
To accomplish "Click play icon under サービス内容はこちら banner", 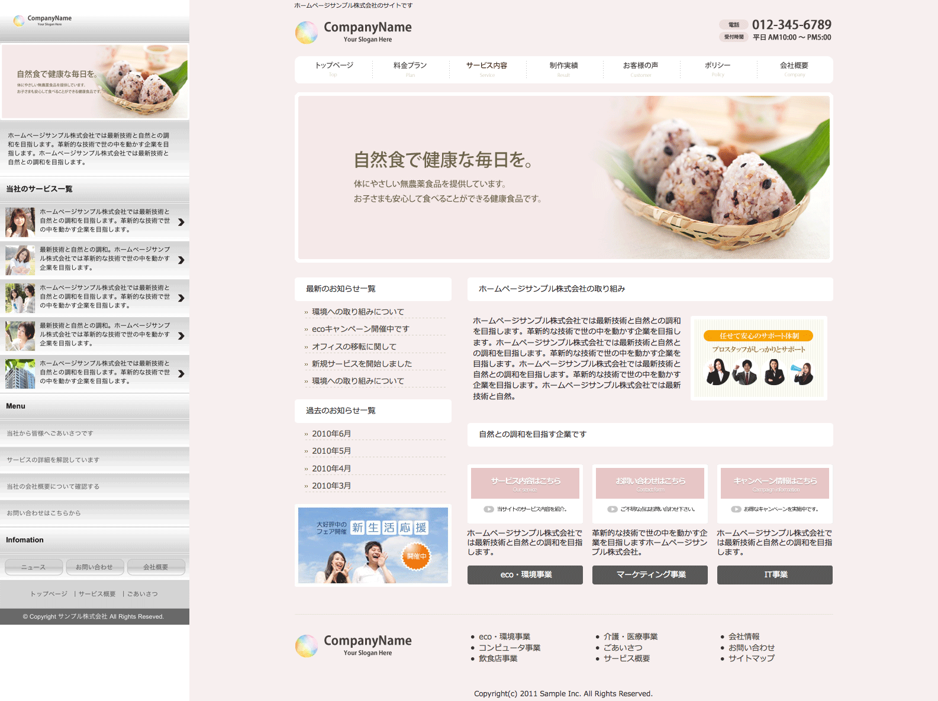I will coord(489,509).
